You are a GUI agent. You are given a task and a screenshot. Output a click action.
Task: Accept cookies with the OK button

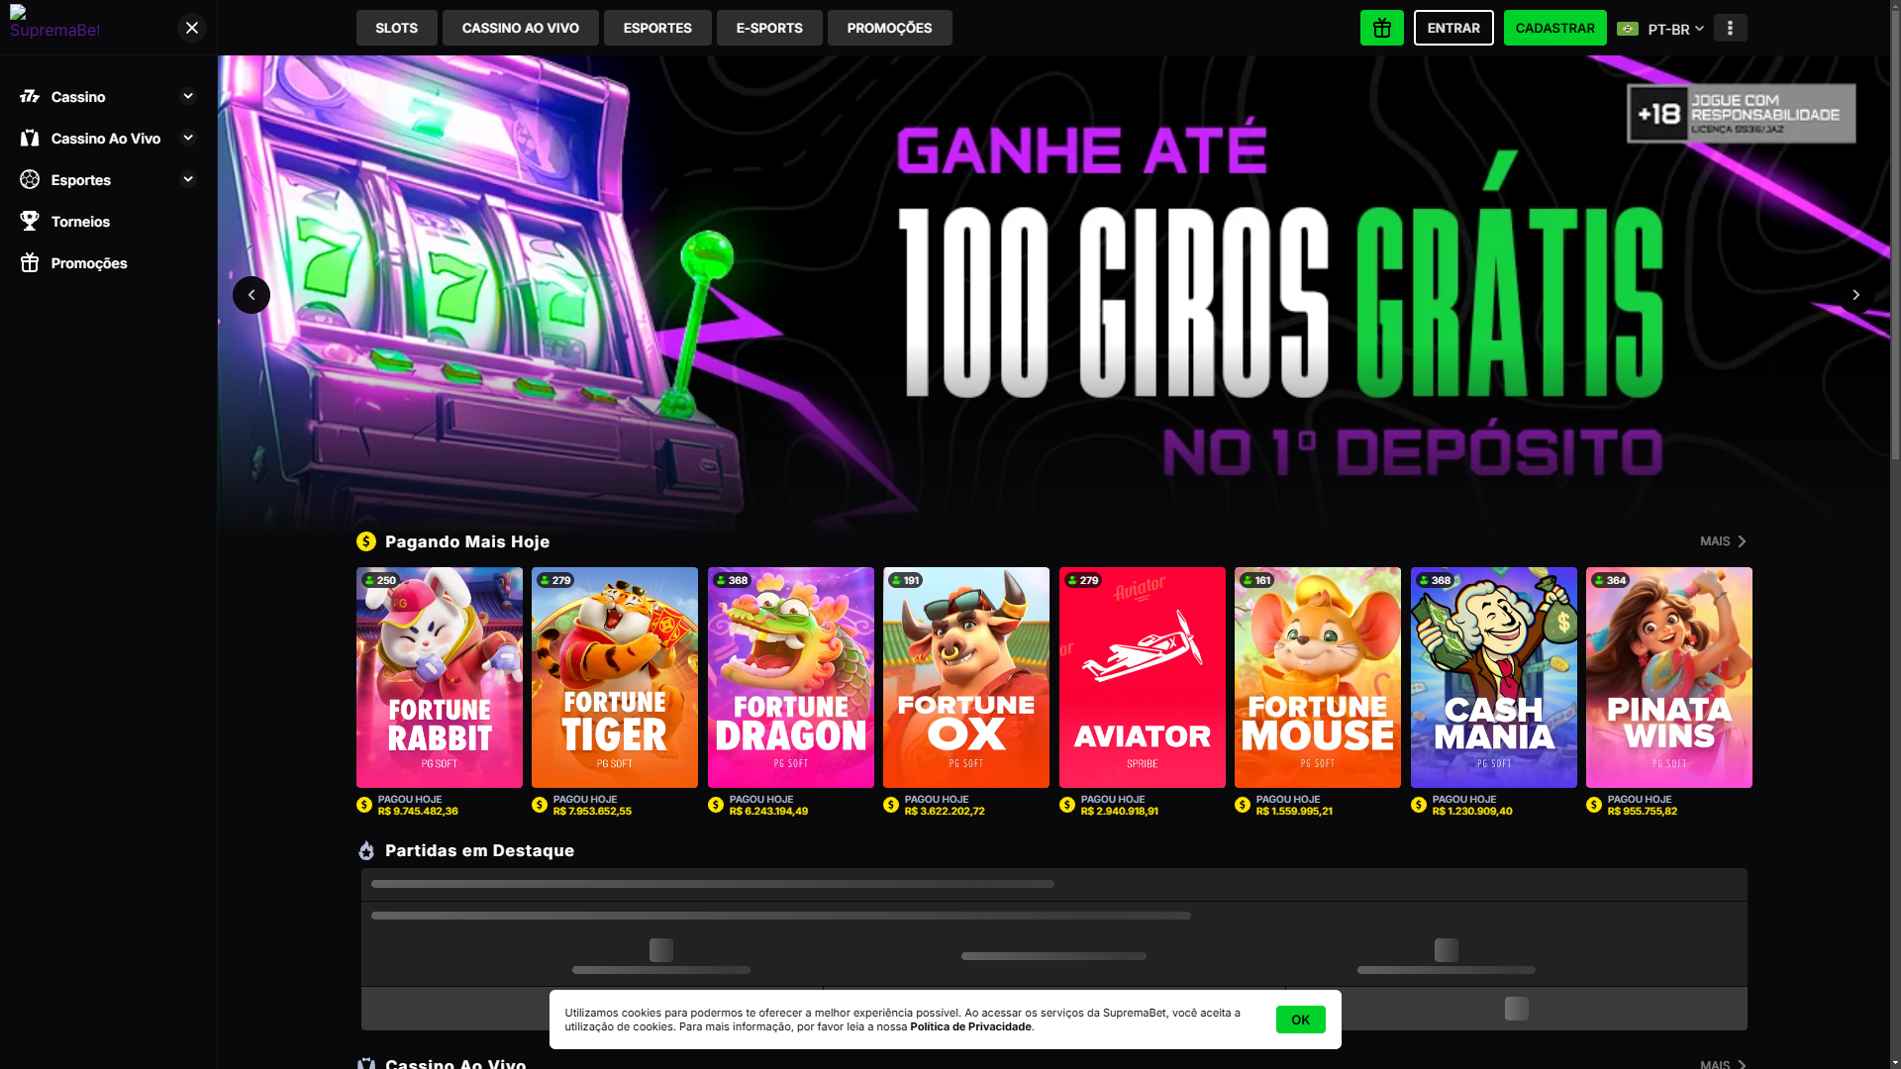coord(1300,1020)
